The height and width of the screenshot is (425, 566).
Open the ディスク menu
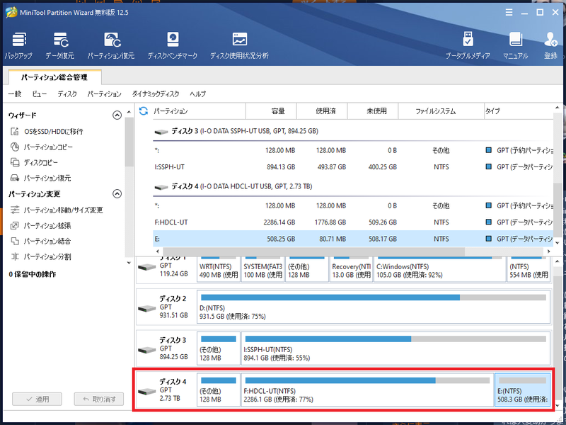67,94
